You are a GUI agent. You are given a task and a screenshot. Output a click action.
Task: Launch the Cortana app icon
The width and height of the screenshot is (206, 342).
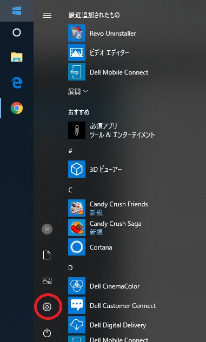coord(77,247)
